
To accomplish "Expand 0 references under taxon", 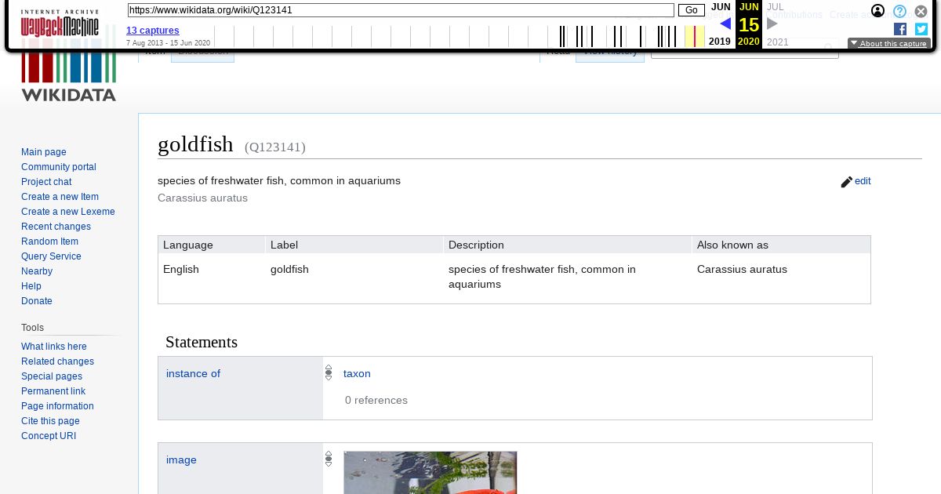I will point(376,401).
